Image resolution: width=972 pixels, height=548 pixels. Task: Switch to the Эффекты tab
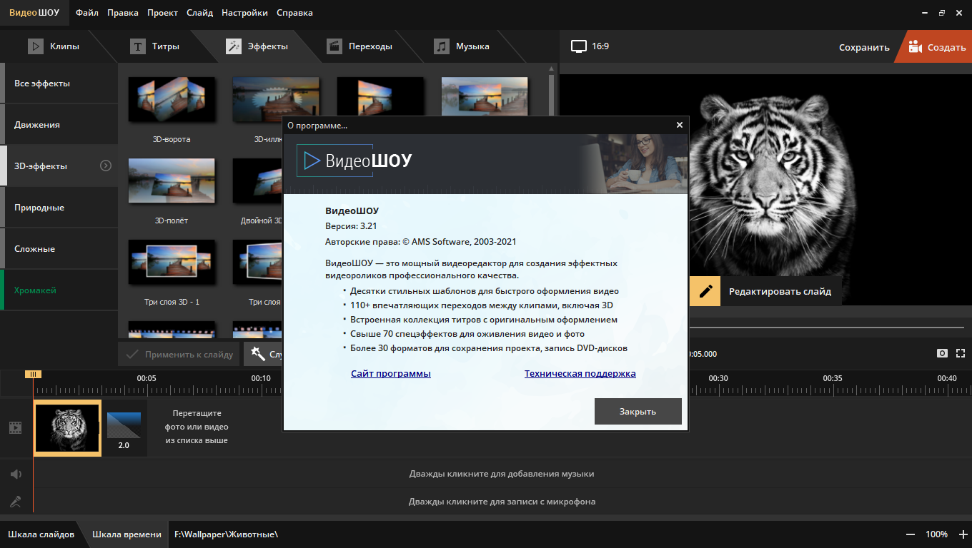tap(257, 46)
